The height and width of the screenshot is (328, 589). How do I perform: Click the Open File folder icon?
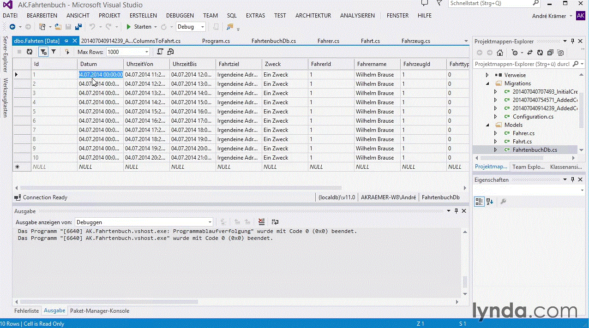pyautogui.click(x=58, y=27)
